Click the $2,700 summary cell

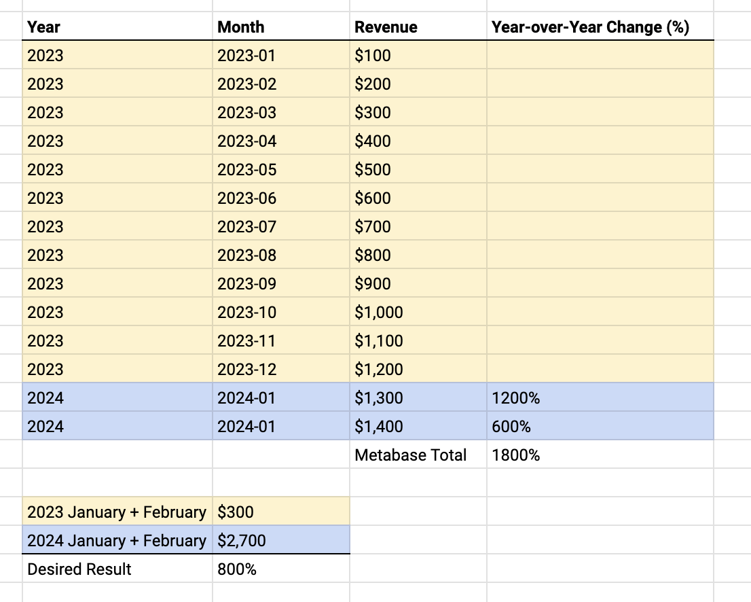click(x=281, y=540)
